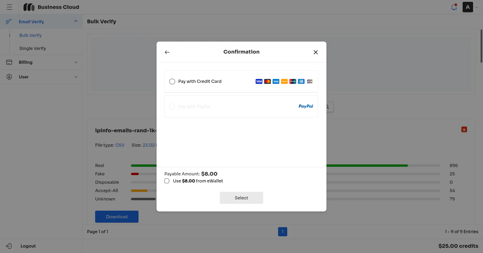The width and height of the screenshot is (483, 253).
Task: Check Use $8.00 from eWallet box
Action: [x=167, y=181]
